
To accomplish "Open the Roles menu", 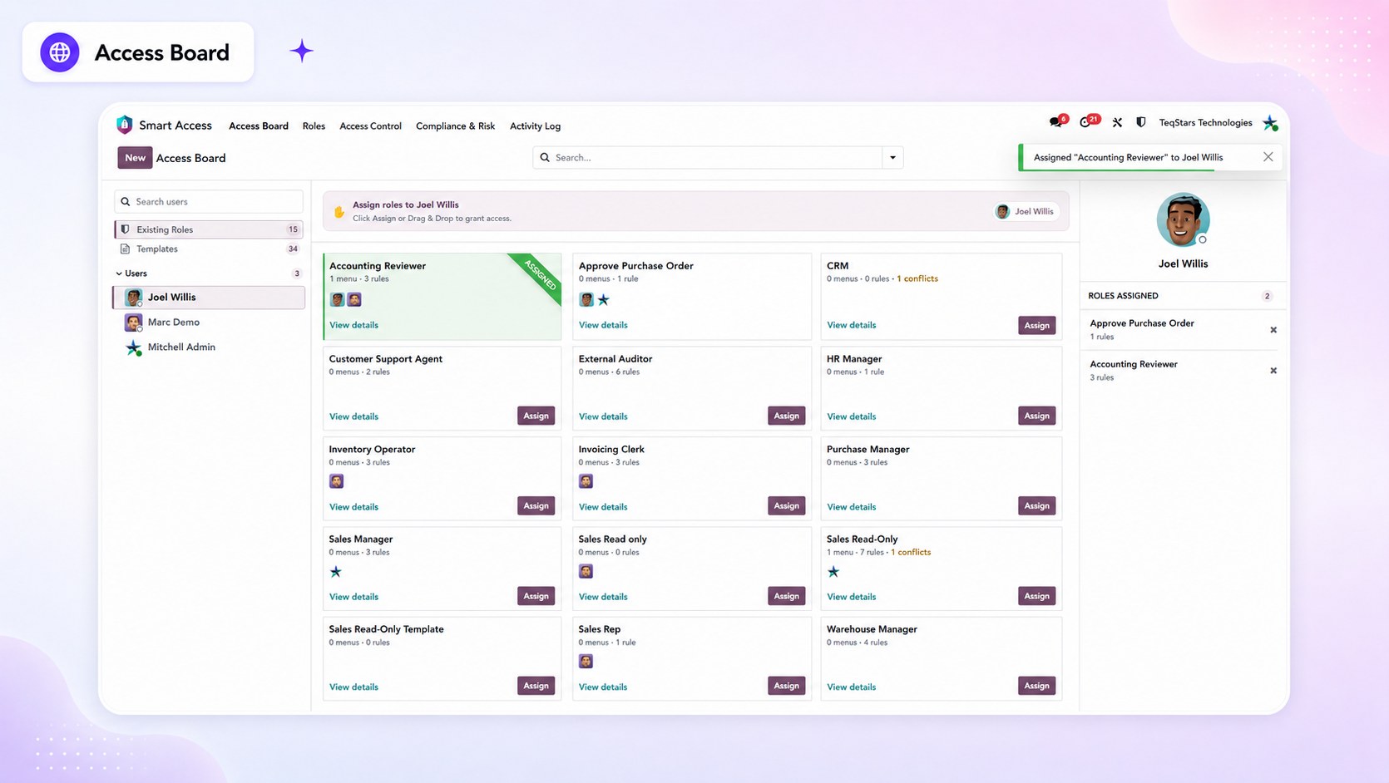I will 314,126.
